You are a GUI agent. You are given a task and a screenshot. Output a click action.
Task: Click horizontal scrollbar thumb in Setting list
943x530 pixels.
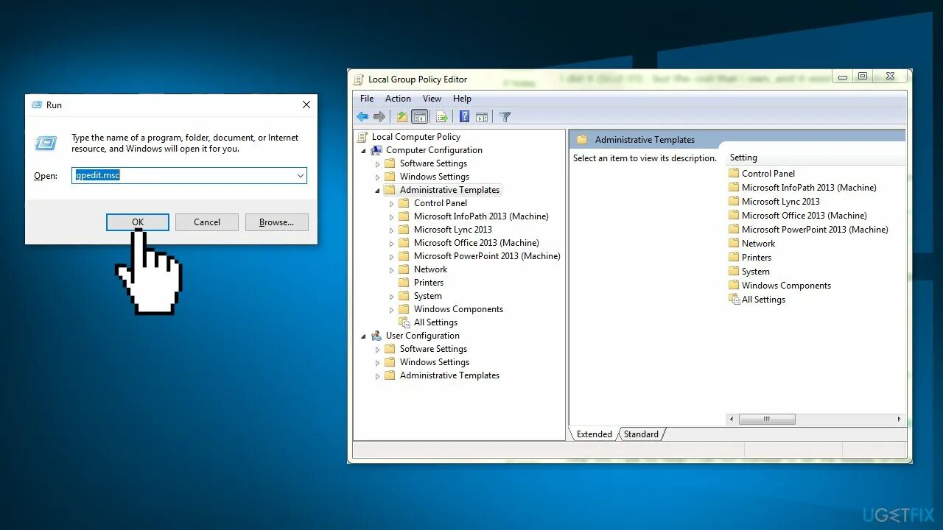[x=766, y=419]
